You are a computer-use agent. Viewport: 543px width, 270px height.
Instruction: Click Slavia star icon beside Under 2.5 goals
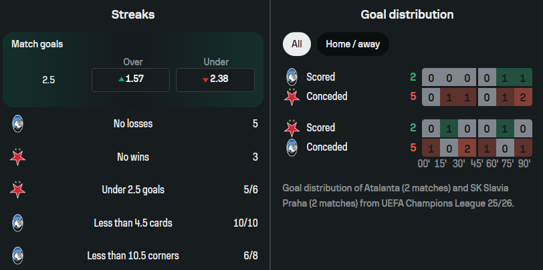[x=18, y=189]
